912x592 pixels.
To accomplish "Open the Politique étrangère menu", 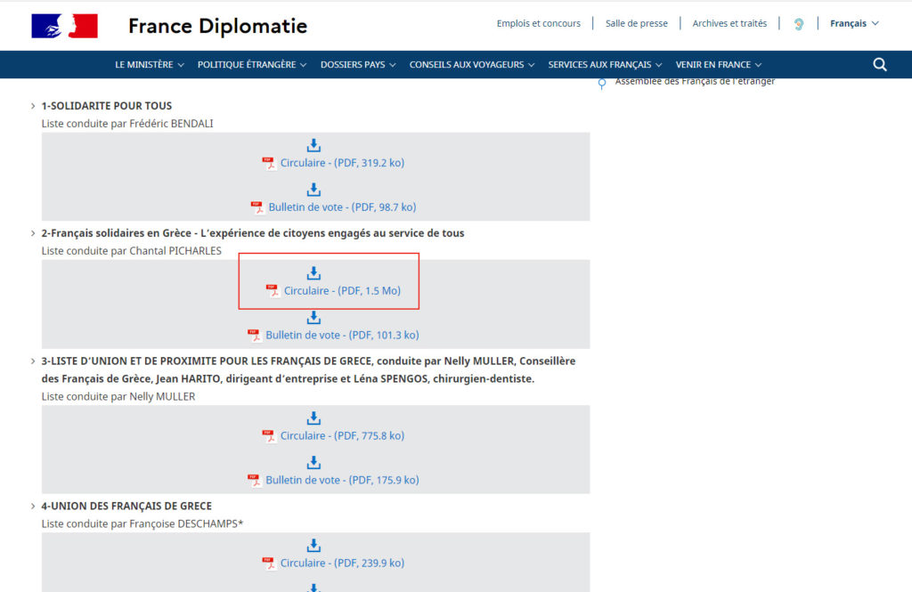I will click(x=251, y=65).
